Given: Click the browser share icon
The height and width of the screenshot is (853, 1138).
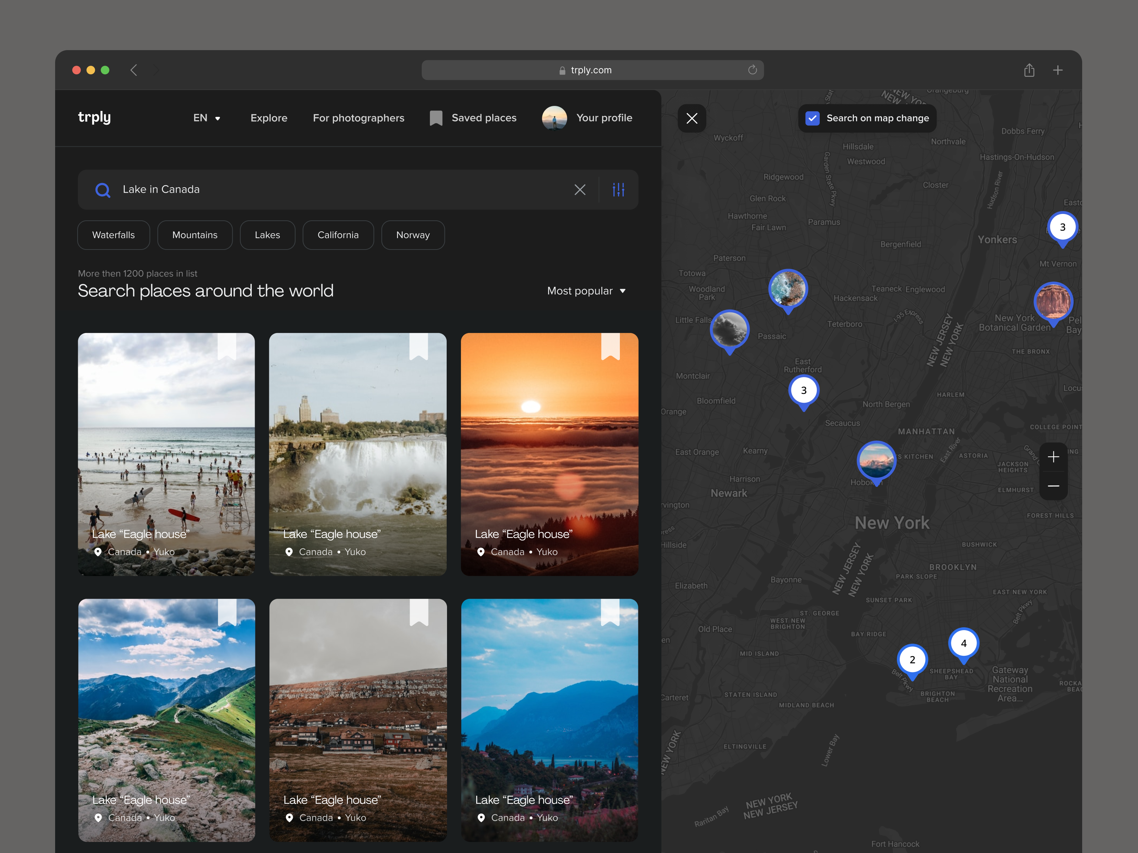Looking at the screenshot, I should [x=1030, y=70].
